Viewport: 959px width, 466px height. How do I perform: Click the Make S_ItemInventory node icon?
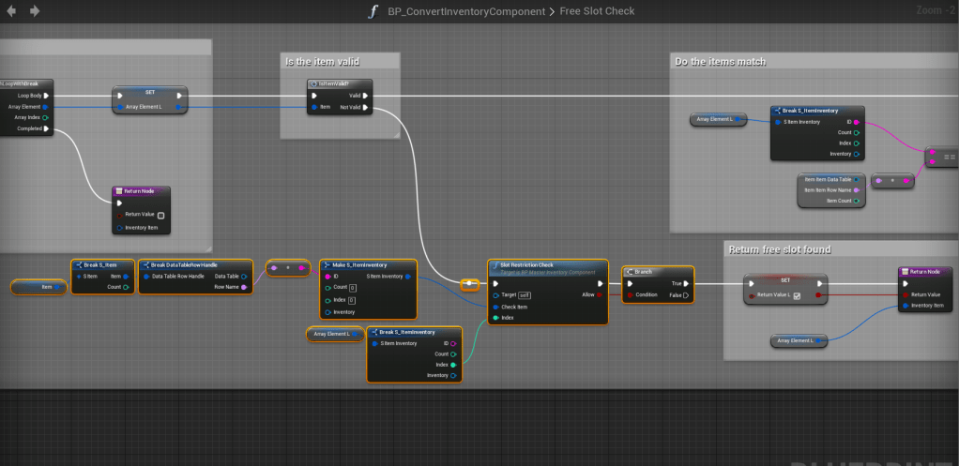click(327, 264)
